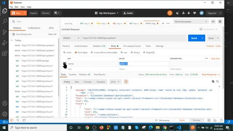Image resolution: width=233 pixels, height=131 pixels.
Task: Open Firefox from the Windows taskbar
Action: click(x=101, y=128)
